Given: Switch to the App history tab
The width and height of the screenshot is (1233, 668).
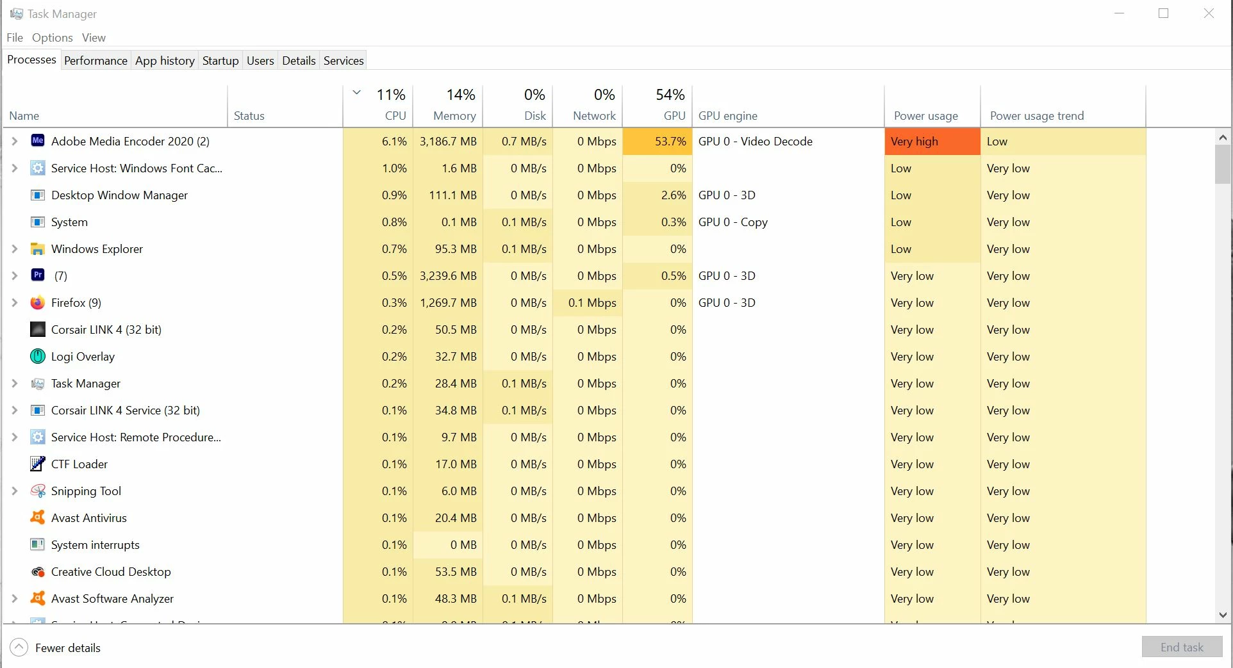Looking at the screenshot, I should point(165,60).
